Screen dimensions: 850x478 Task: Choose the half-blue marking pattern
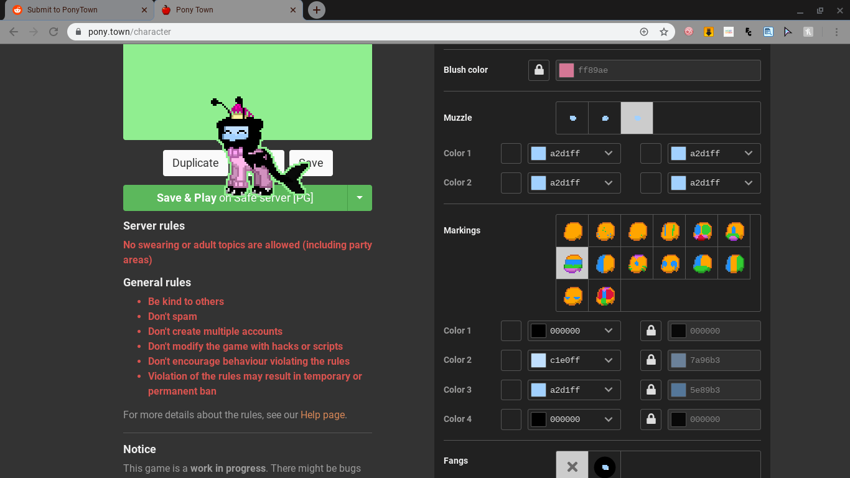pyautogui.click(x=604, y=263)
